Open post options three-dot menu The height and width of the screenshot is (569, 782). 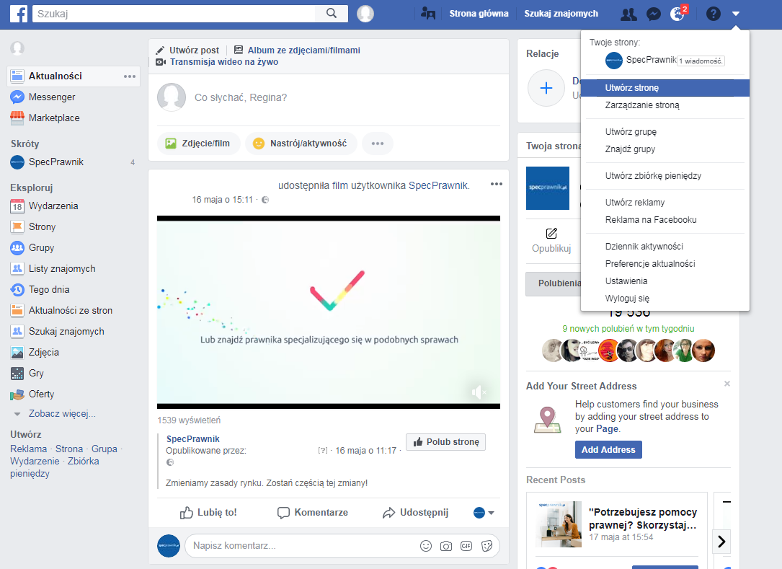tap(496, 185)
